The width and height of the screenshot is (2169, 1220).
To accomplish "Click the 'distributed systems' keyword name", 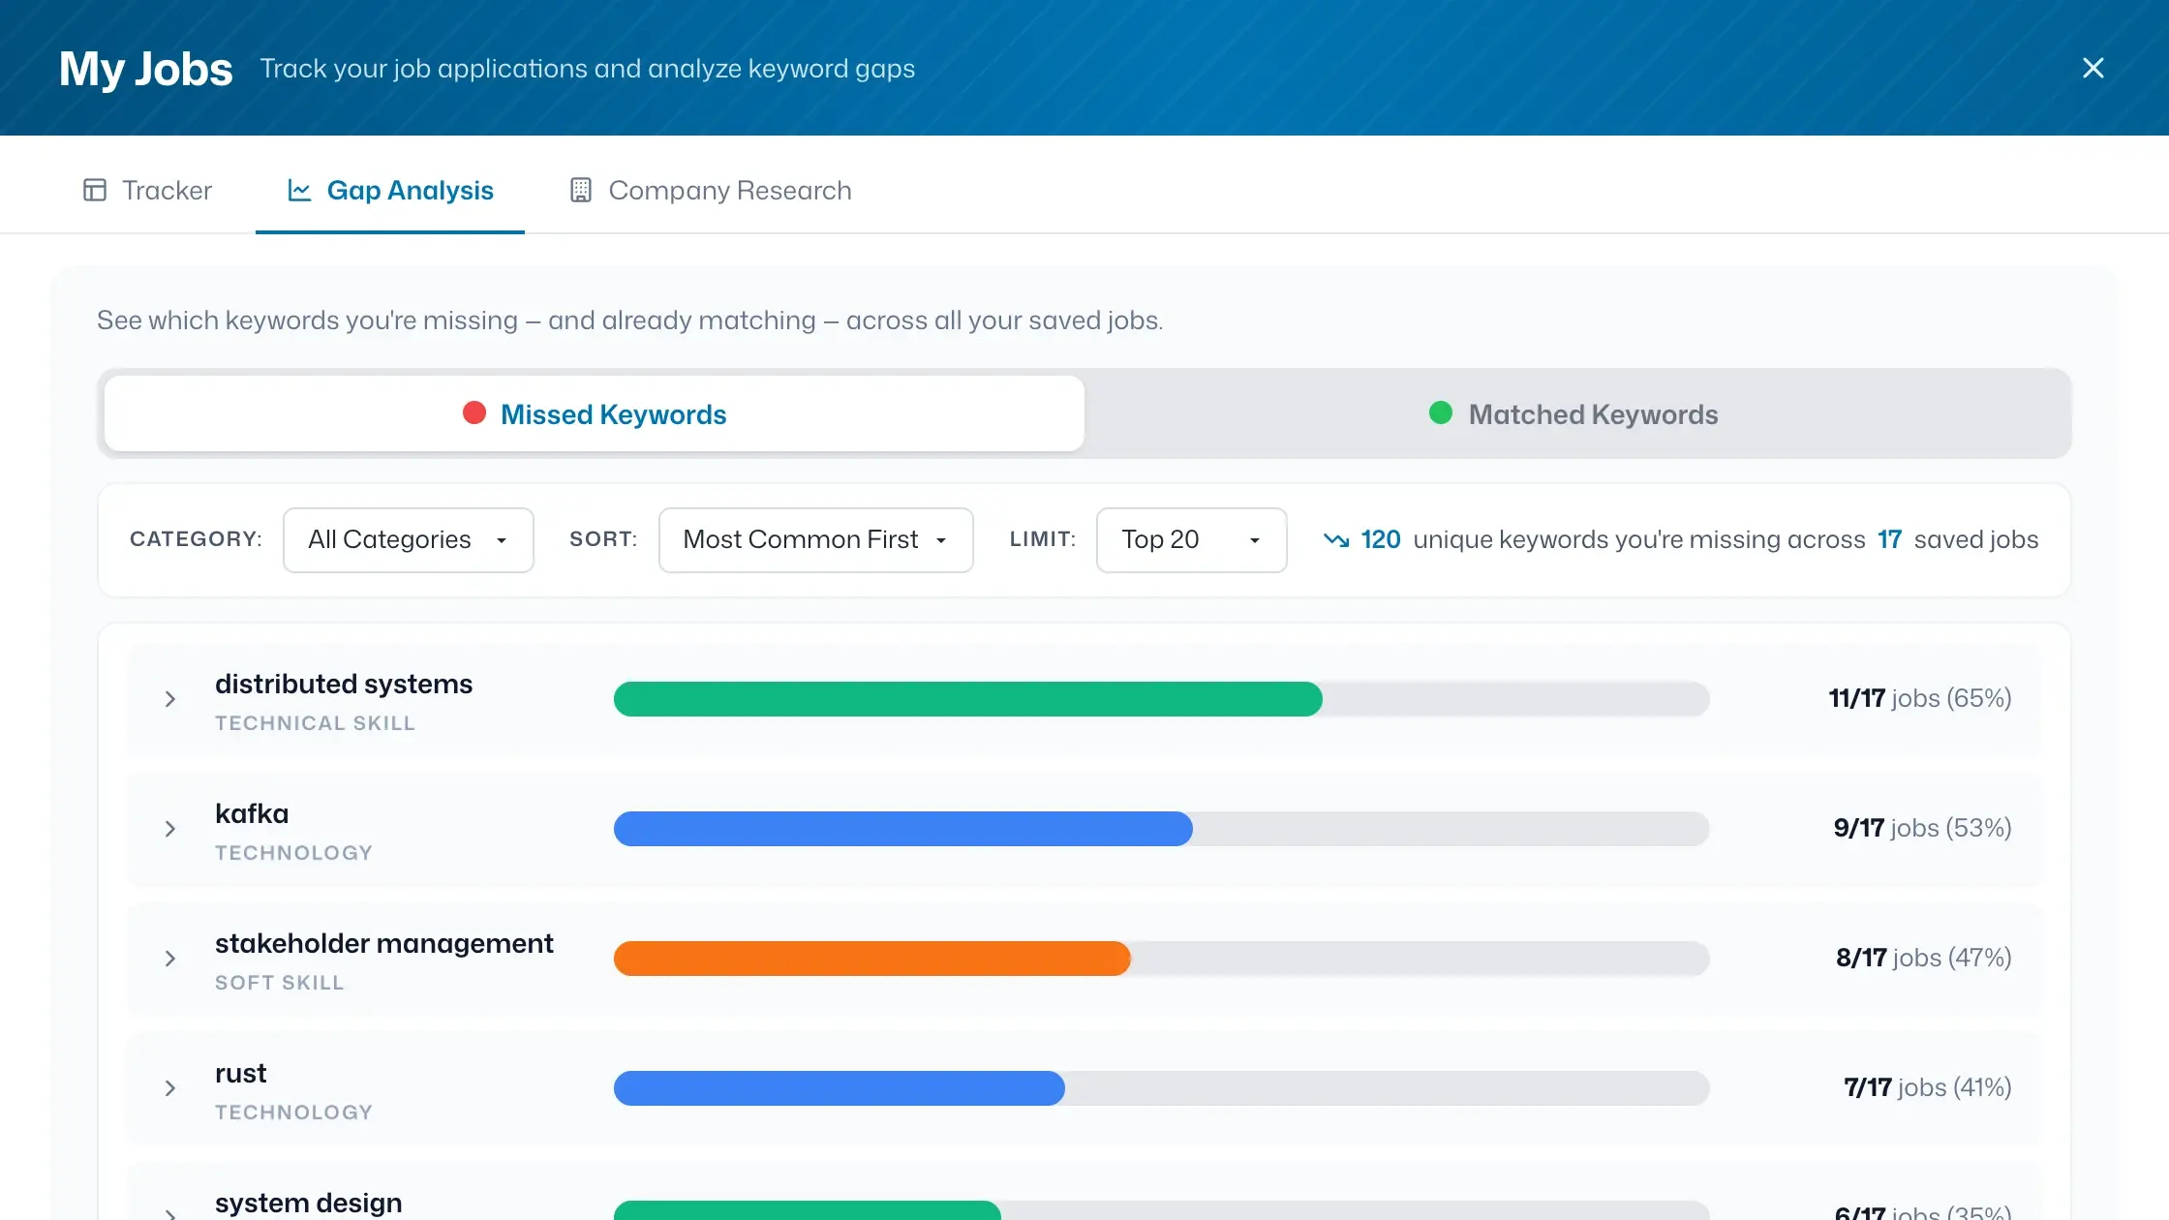I will click(x=344, y=684).
